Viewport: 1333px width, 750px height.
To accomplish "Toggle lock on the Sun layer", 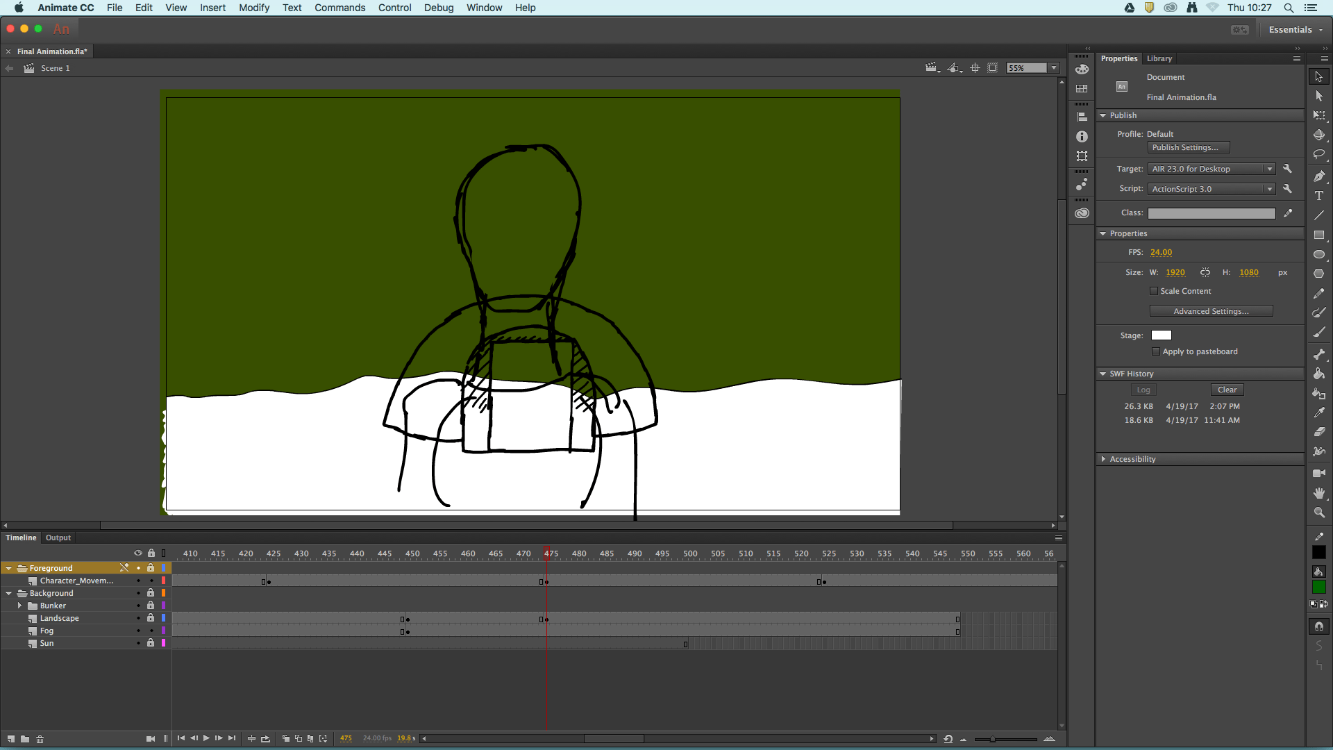I will (151, 643).
